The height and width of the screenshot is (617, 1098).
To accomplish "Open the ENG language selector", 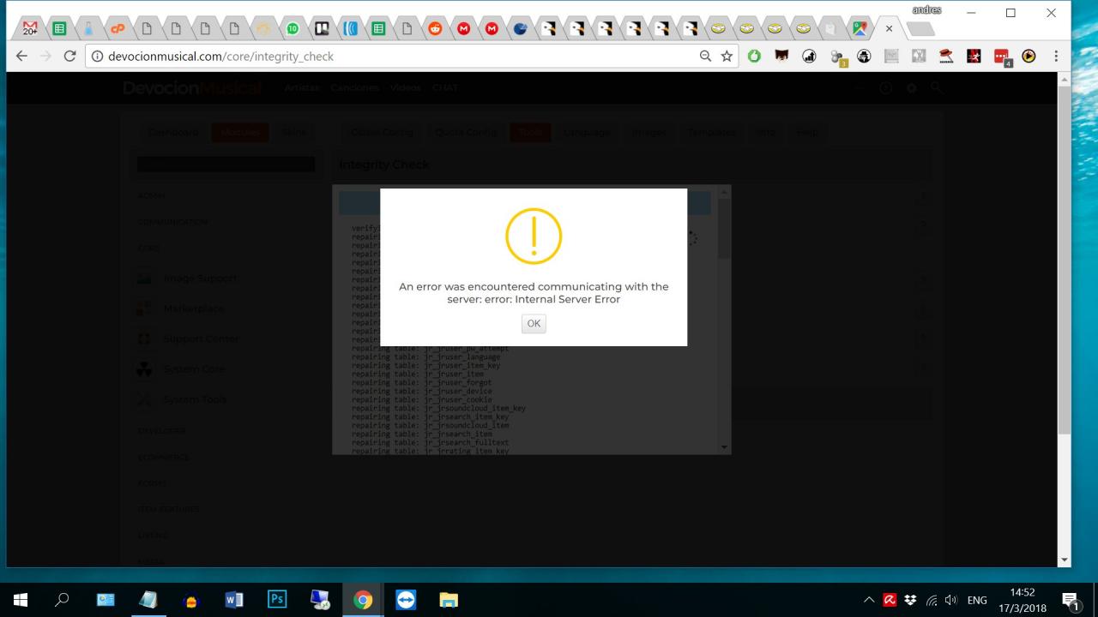I will 976,600.
